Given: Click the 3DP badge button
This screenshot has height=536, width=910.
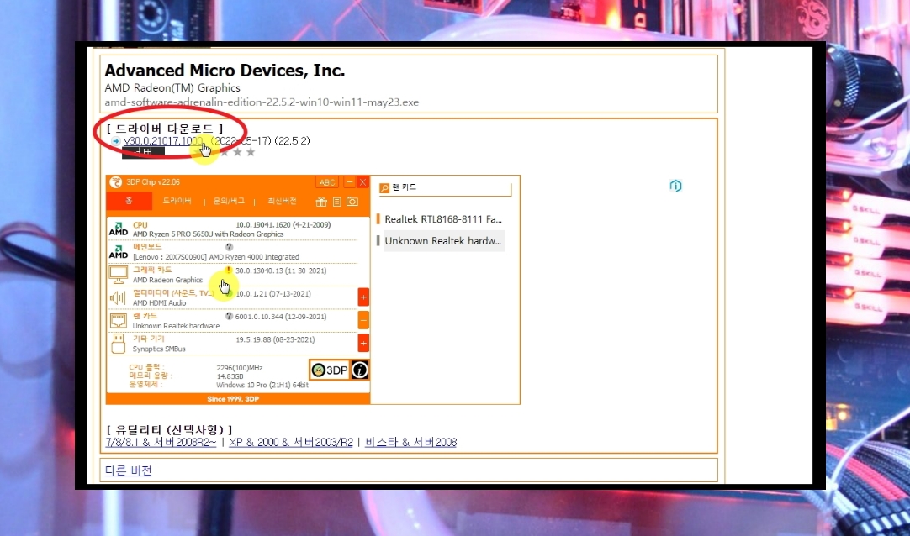Looking at the screenshot, I should point(330,370).
